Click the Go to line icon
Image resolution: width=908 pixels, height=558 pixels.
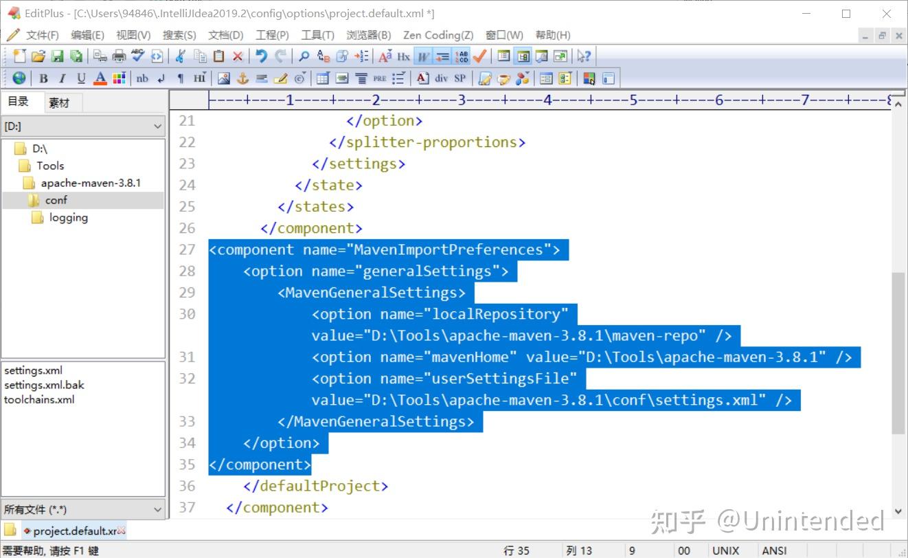pyautogui.click(x=361, y=56)
